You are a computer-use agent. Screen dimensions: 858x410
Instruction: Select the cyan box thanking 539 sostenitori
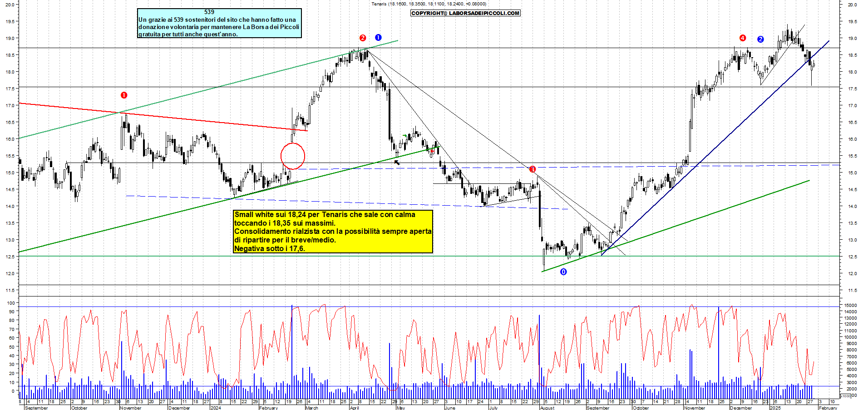[x=219, y=23]
